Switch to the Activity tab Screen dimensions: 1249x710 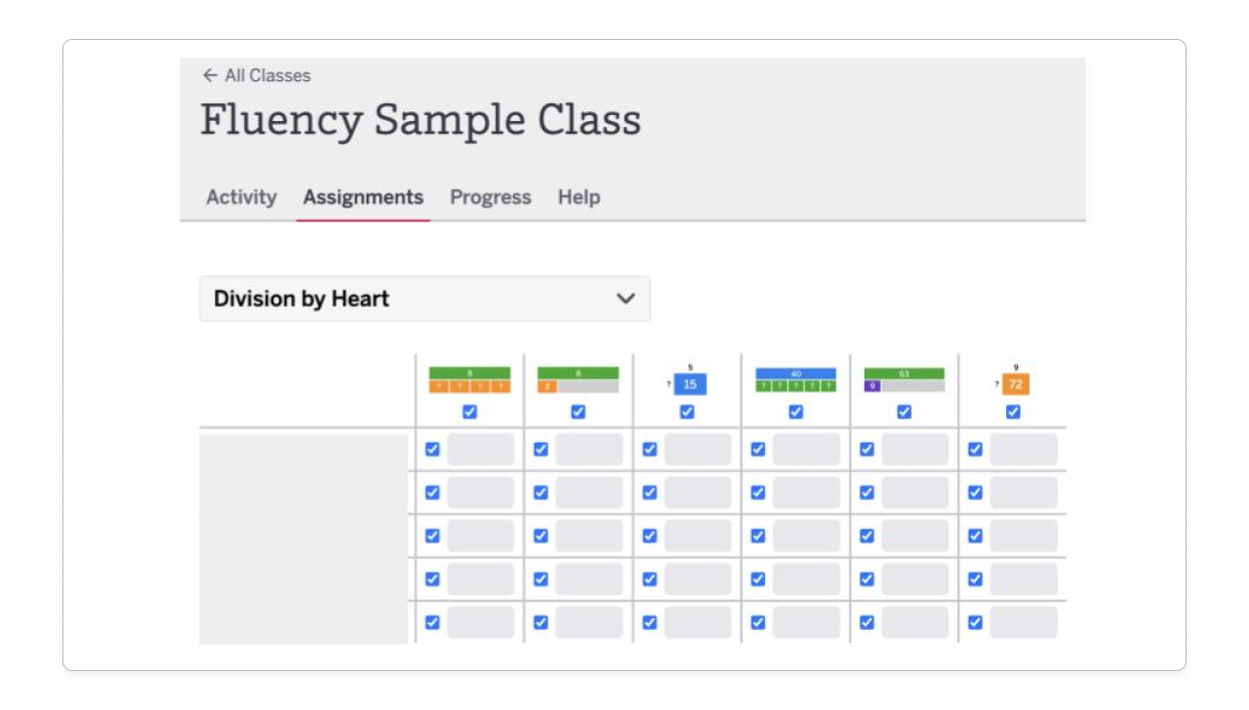pos(239,197)
